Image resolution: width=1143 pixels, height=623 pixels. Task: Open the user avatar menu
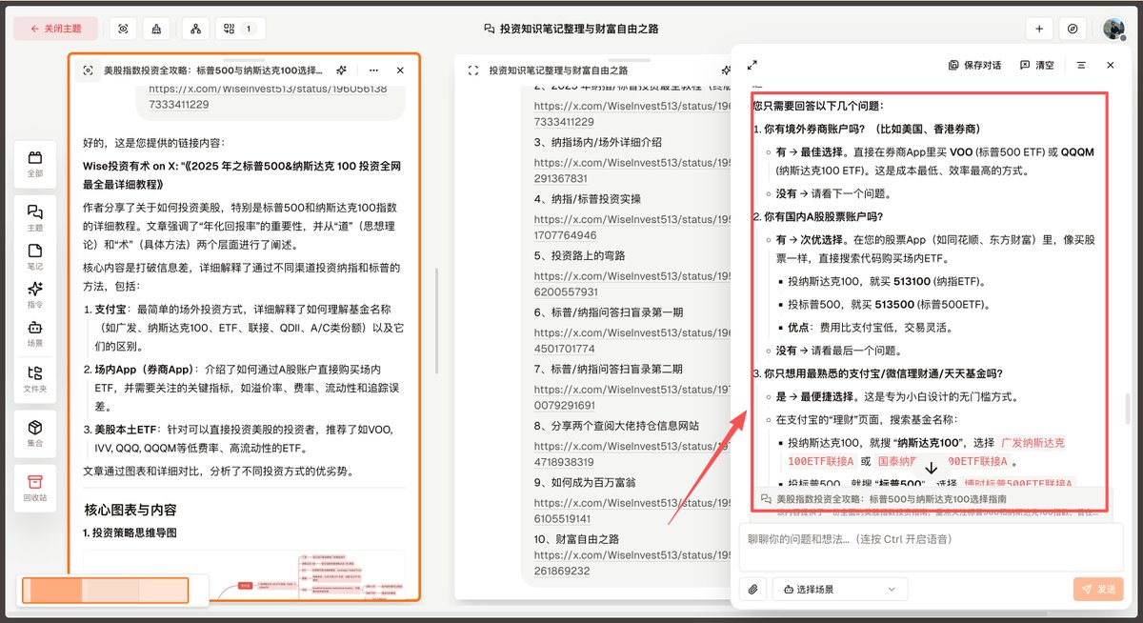tap(1113, 29)
